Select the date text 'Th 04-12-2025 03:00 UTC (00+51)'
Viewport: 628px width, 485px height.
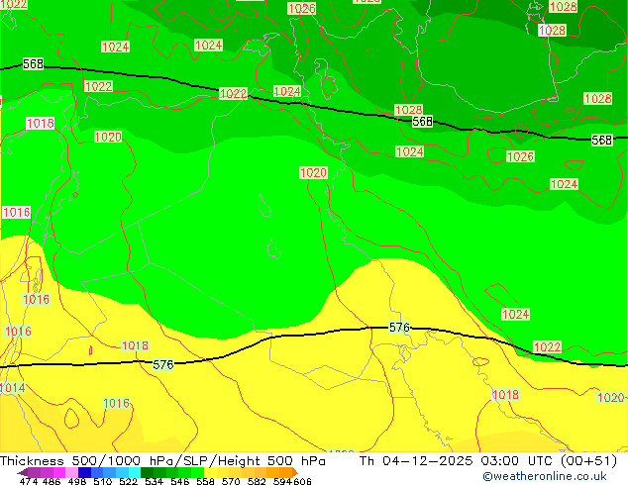tap(488, 461)
